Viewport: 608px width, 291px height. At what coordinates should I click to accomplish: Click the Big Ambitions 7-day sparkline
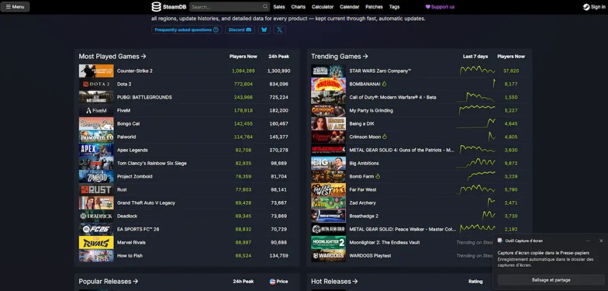click(476, 163)
